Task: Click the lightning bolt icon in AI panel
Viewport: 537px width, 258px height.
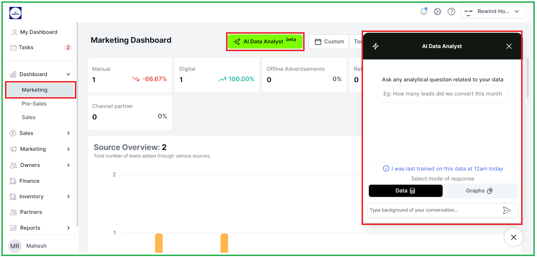Action: click(376, 46)
